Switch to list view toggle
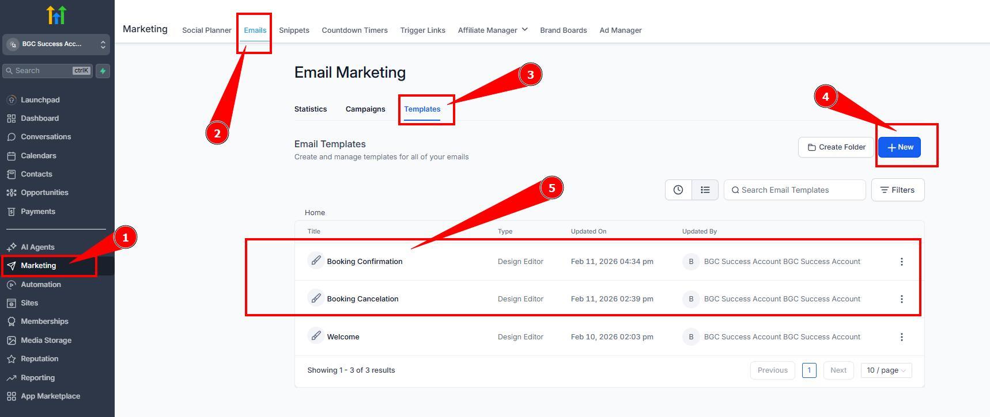 [705, 190]
